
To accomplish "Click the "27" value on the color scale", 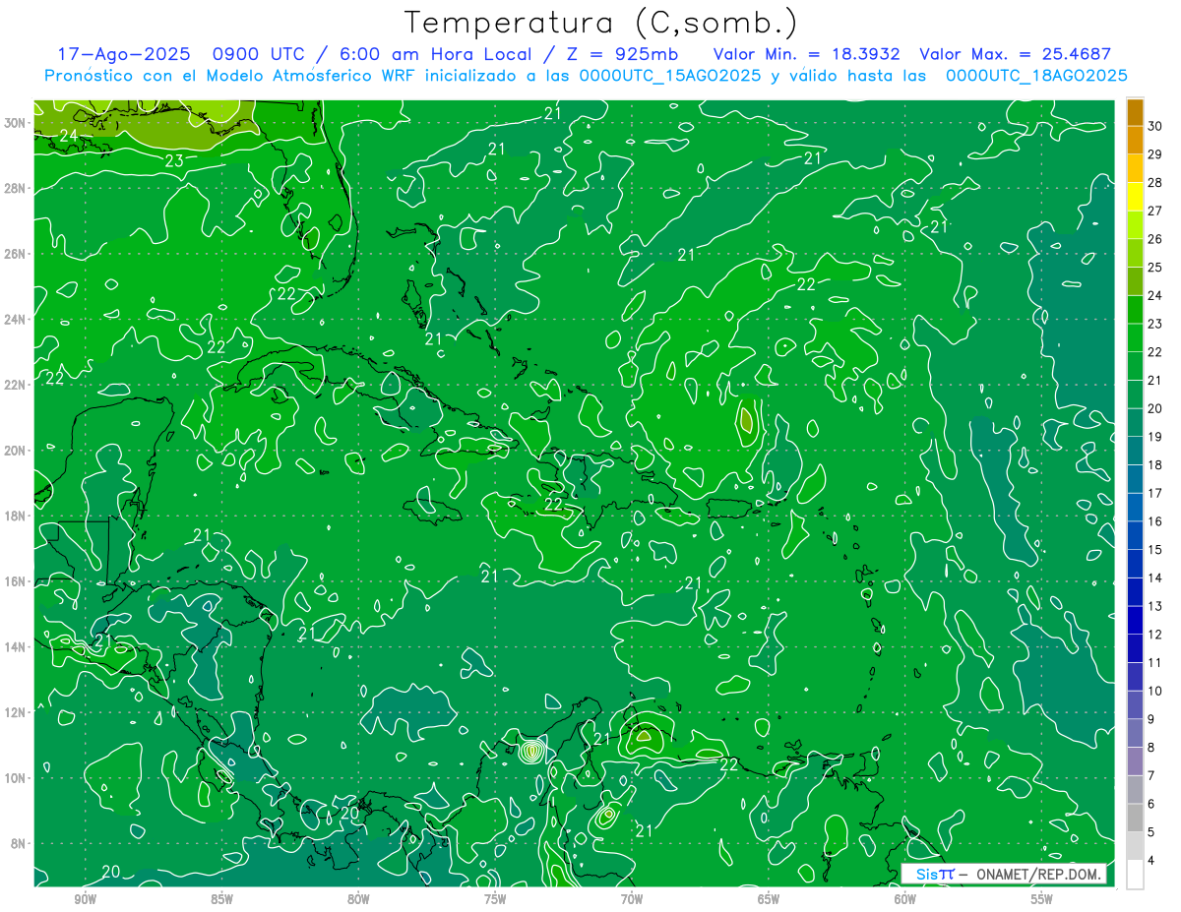I will pyautogui.click(x=1155, y=211).
